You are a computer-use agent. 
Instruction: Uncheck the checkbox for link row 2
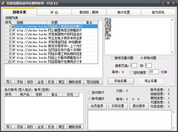(x=14, y=30)
